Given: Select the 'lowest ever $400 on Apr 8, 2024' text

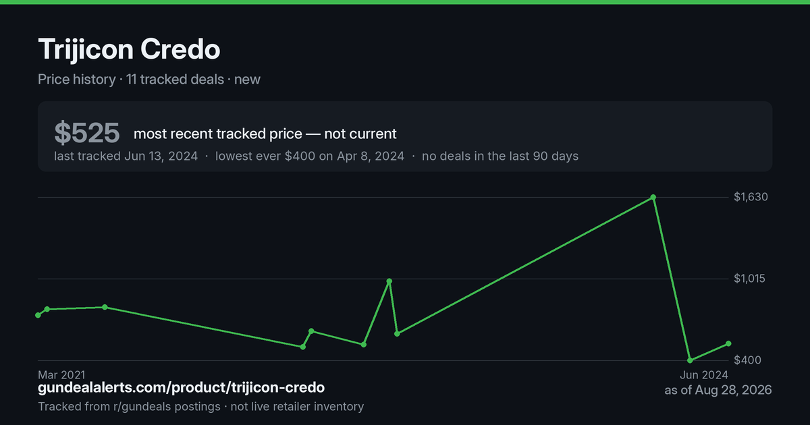Looking at the screenshot, I should [310, 156].
